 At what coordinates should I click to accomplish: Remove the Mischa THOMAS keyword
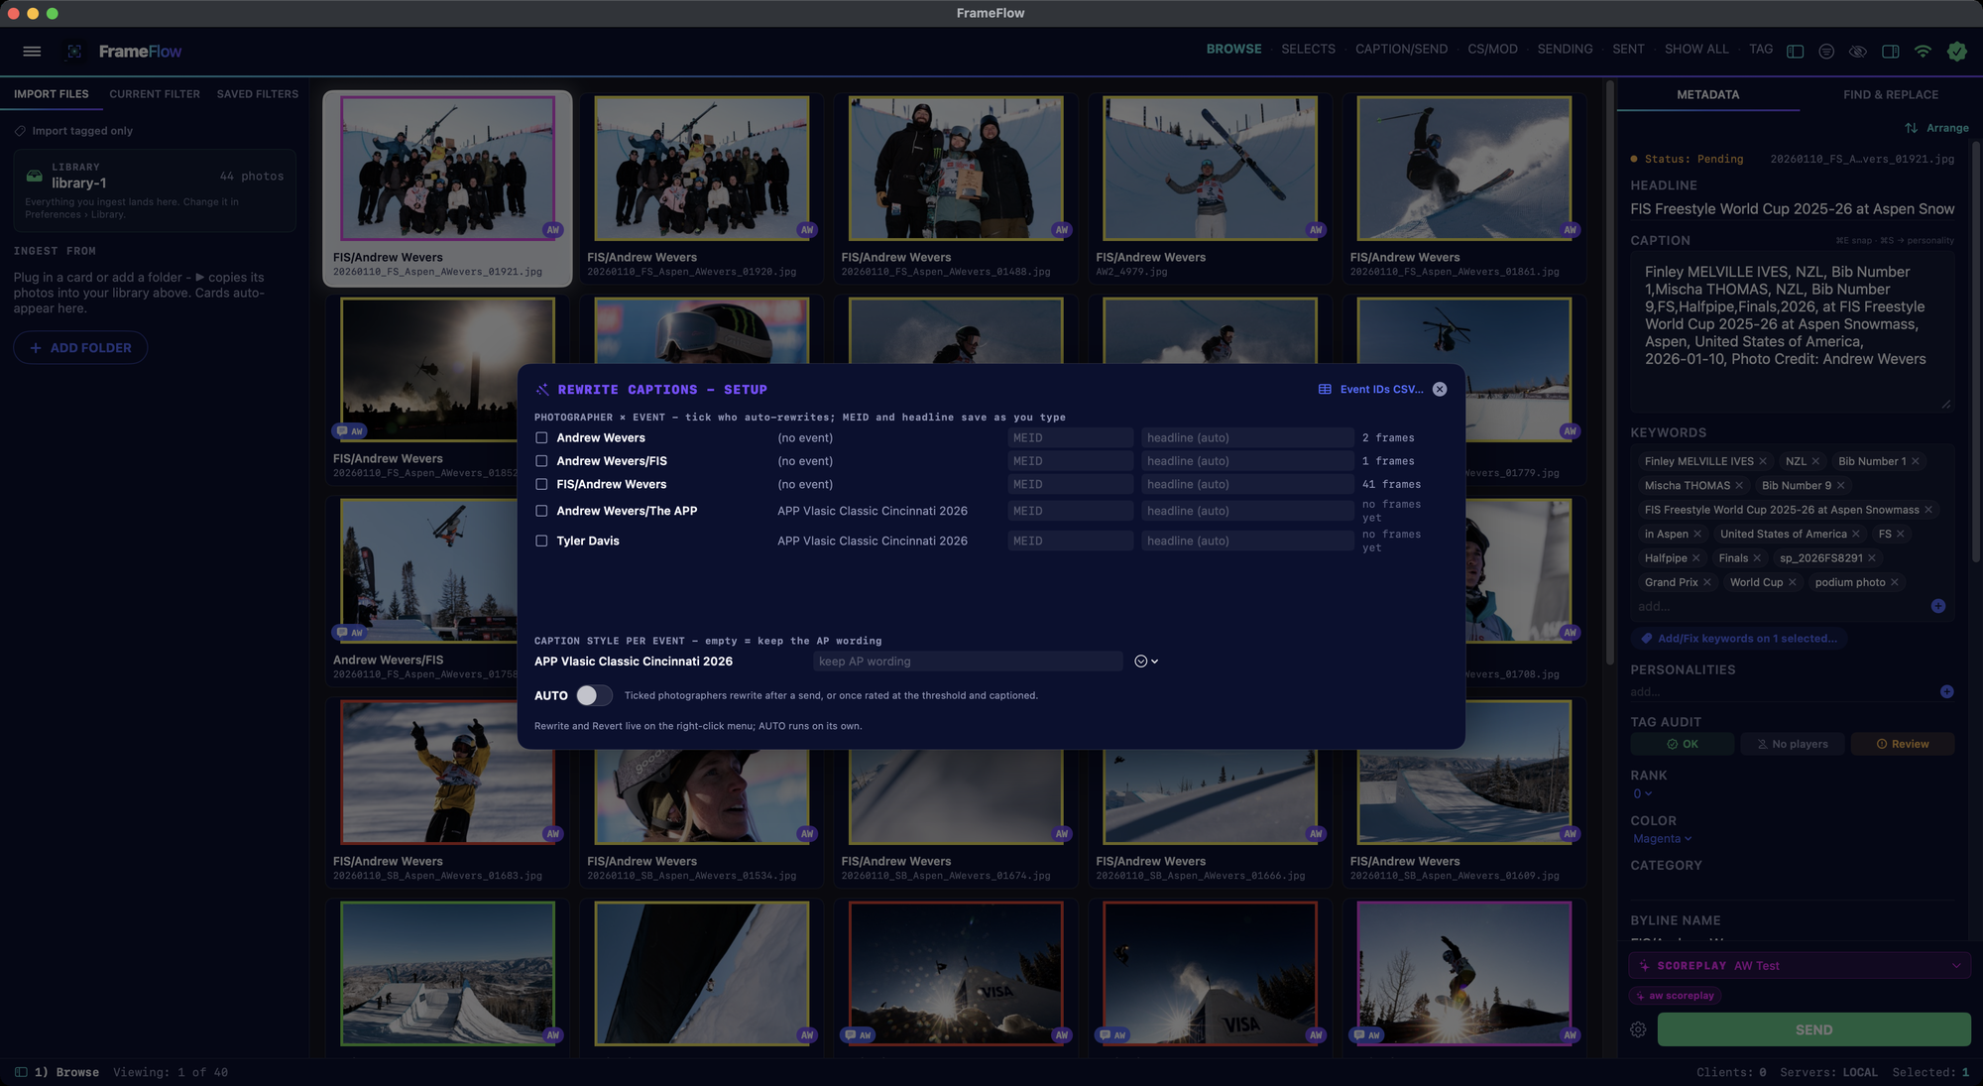pos(1739,486)
